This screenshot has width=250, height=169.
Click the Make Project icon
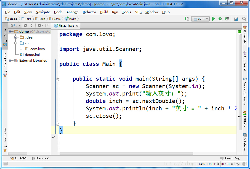point(187,19)
